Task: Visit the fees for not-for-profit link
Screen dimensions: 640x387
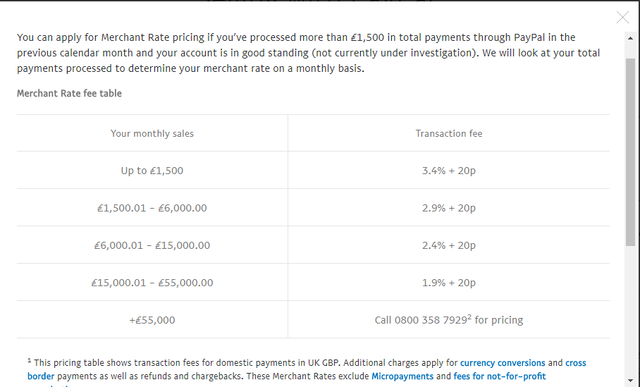Action: click(500, 376)
